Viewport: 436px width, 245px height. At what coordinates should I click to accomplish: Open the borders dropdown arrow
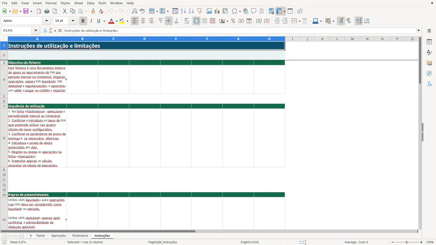click(299, 21)
